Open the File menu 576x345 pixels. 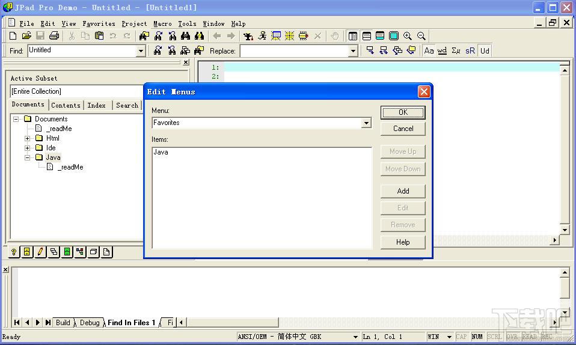tap(26, 23)
